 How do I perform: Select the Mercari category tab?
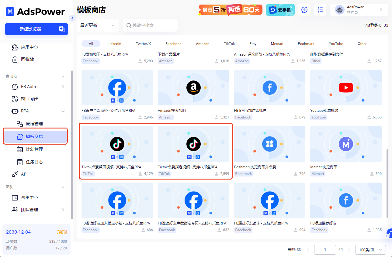277,44
